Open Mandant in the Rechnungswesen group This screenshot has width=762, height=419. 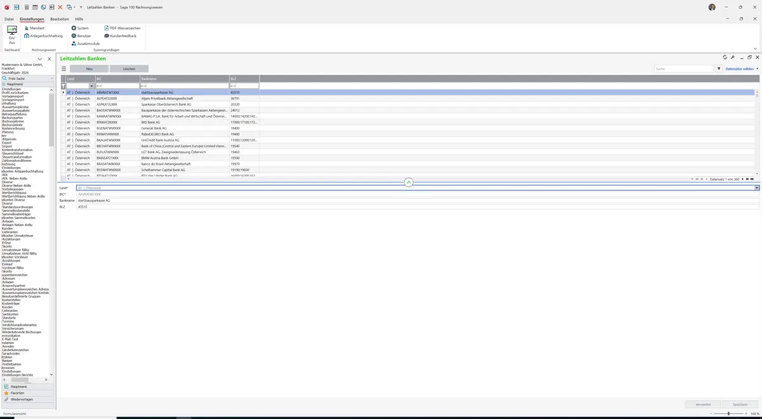[x=34, y=28]
